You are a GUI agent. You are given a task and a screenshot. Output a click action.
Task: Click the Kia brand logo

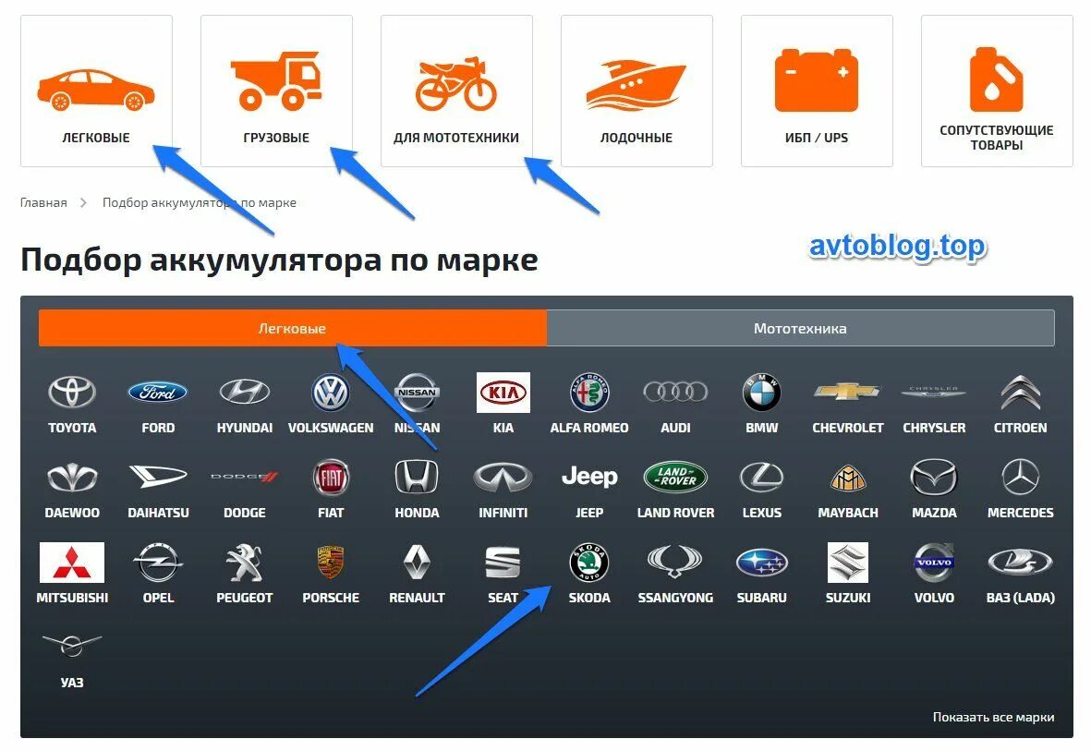pyautogui.click(x=503, y=393)
